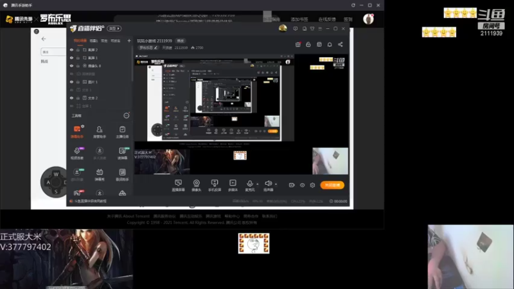The width and height of the screenshot is (514, 289).
Task: Switch to the second scene tab
Action: point(94,40)
